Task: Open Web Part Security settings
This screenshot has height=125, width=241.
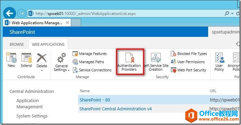Action: [x=188, y=70]
